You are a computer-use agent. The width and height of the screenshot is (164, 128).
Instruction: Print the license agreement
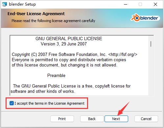(62, 119)
